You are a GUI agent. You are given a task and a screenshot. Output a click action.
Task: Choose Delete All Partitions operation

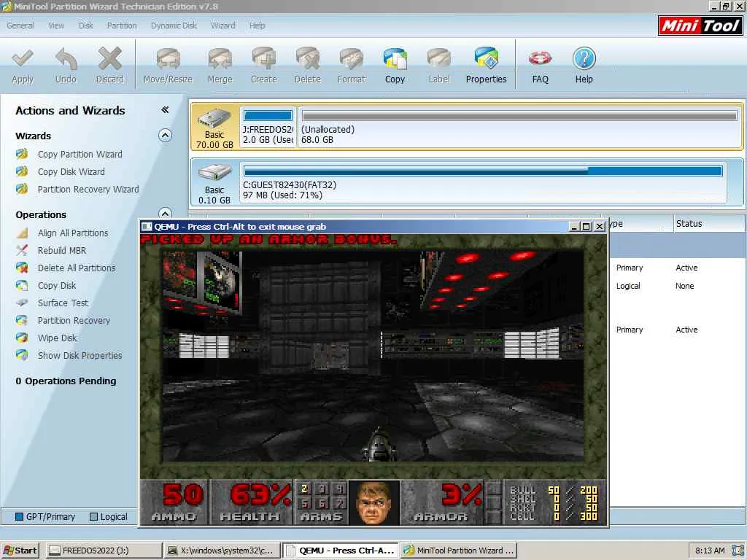click(76, 268)
